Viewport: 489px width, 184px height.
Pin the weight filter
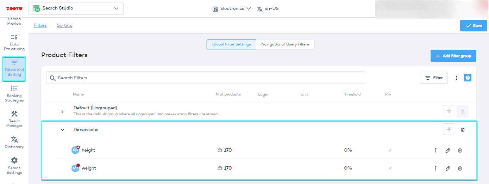tap(390, 168)
